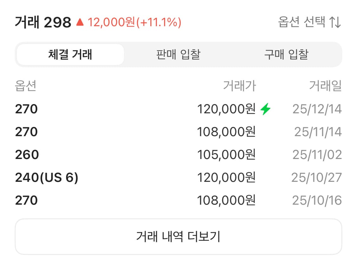Click the 옵션 column header

click(x=25, y=86)
